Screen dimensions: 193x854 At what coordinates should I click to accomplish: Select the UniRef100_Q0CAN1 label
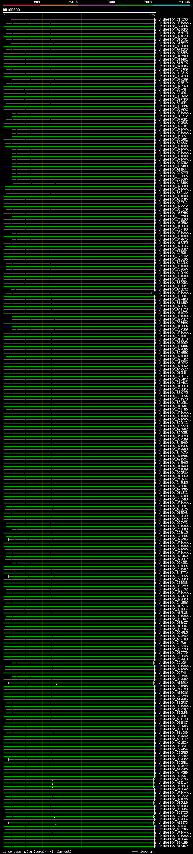173,140
